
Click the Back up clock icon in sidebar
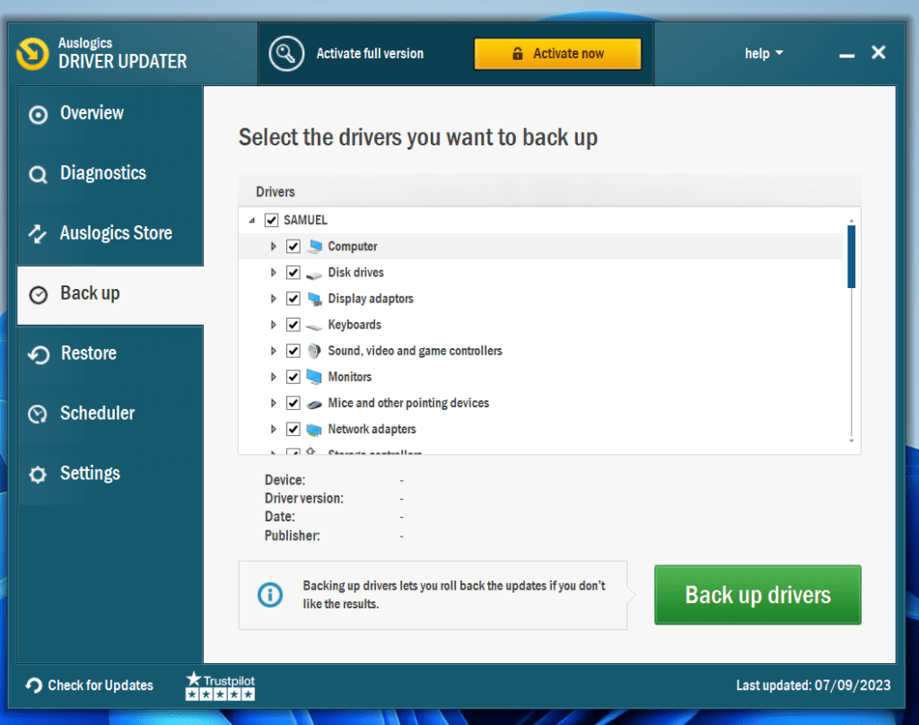(38, 293)
